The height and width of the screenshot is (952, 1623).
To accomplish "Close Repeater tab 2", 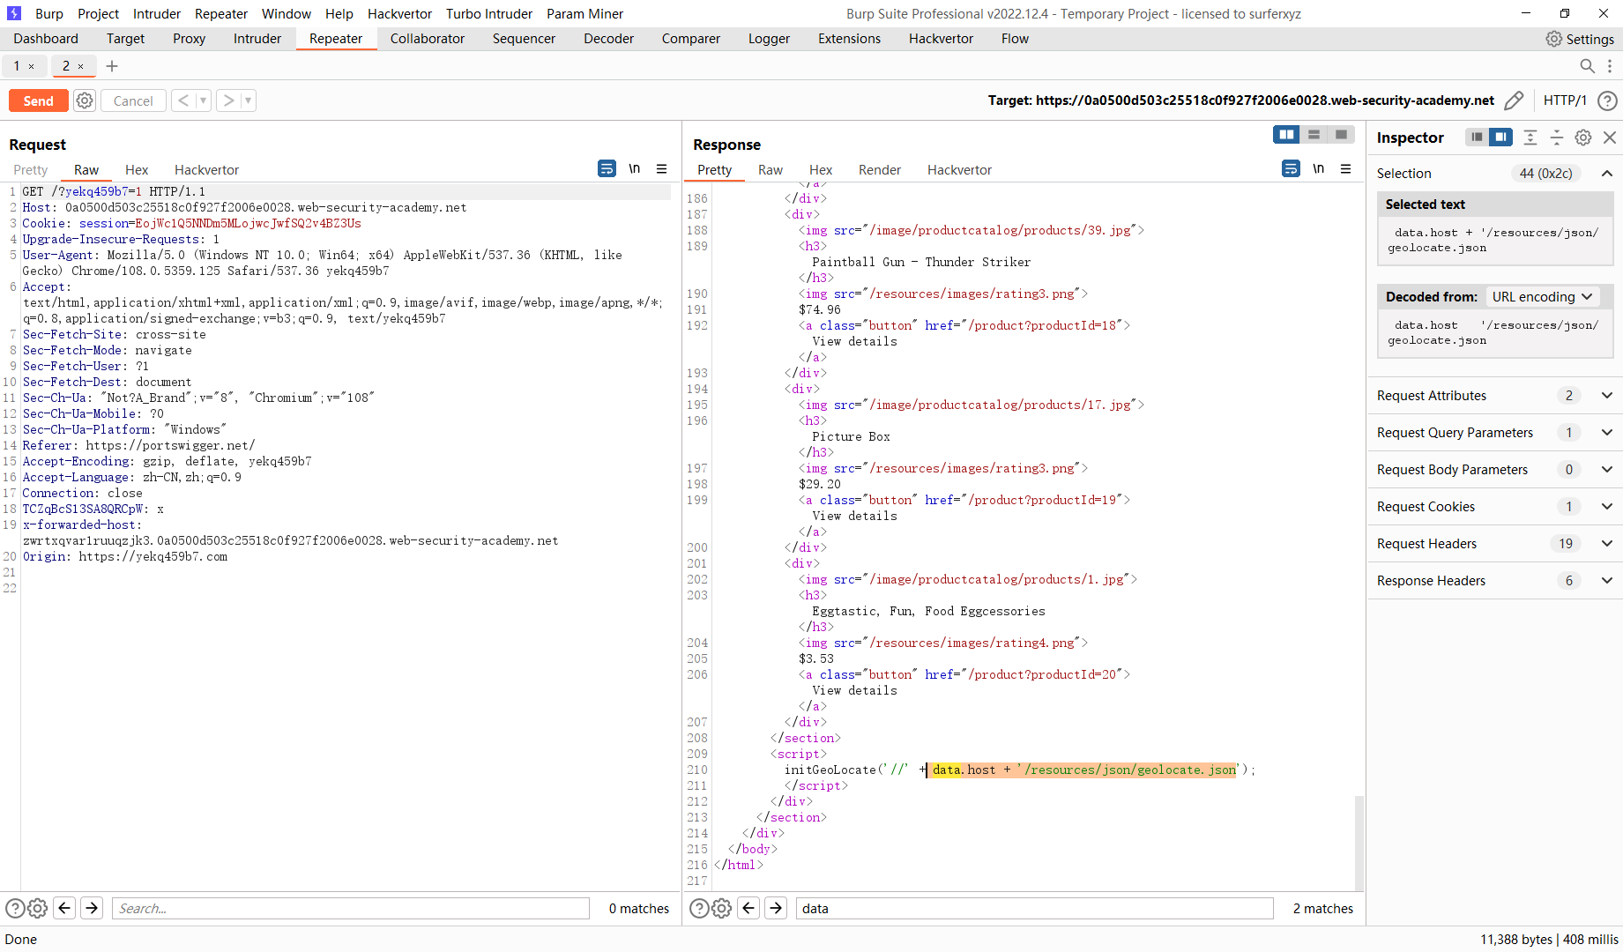I will tap(81, 66).
